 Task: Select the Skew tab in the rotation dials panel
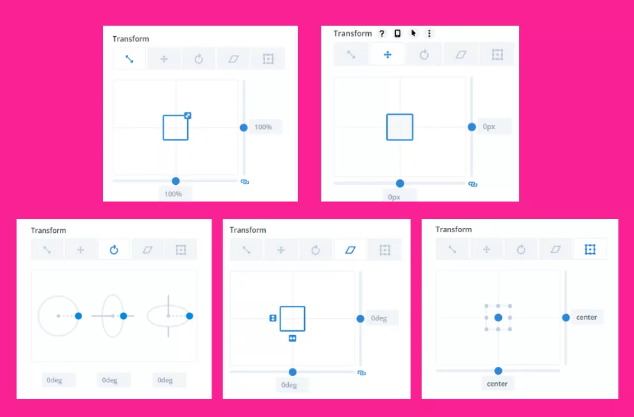tap(147, 250)
